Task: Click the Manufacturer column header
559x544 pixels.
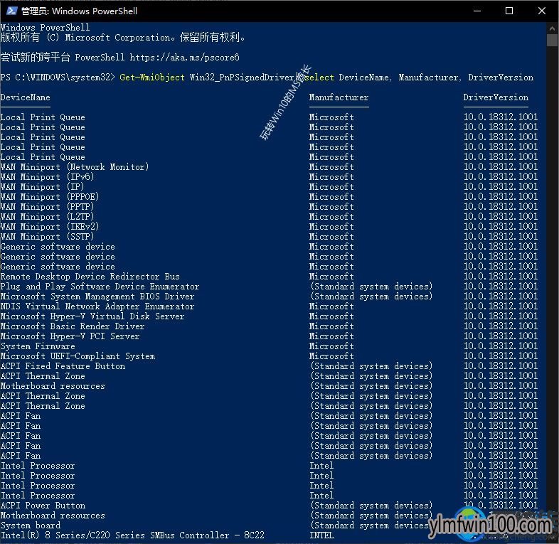Action: tap(339, 97)
